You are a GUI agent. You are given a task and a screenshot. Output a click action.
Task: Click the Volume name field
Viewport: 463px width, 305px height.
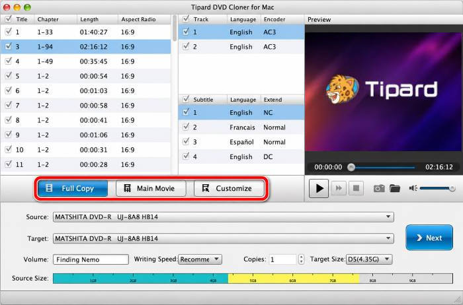click(x=91, y=259)
